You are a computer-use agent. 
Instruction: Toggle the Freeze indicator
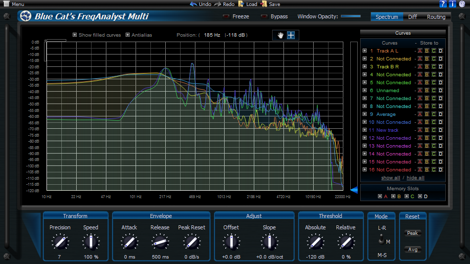click(227, 17)
